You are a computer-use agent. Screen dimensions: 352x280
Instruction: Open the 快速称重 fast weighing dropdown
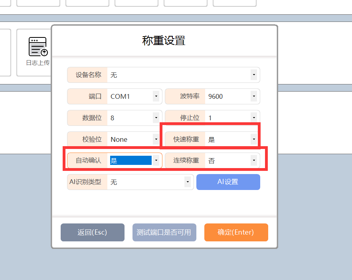(254, 139)
